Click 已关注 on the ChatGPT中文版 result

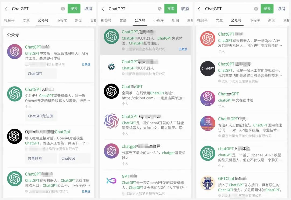(x=86, y=64)
